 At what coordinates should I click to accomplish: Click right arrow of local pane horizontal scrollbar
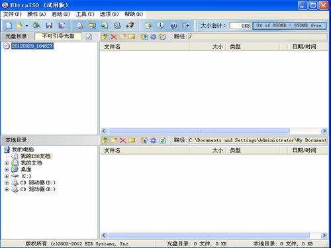coord(324,235)
